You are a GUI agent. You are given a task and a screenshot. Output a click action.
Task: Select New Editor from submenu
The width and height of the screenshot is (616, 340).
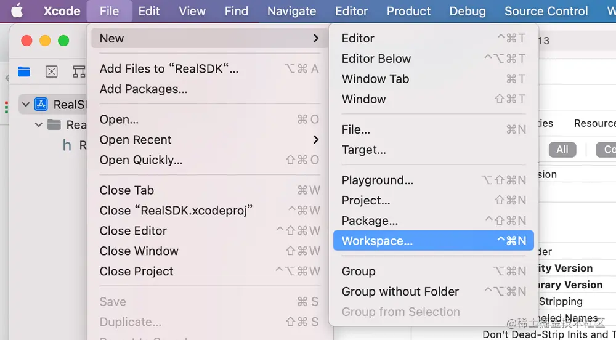tap(433, 38)
